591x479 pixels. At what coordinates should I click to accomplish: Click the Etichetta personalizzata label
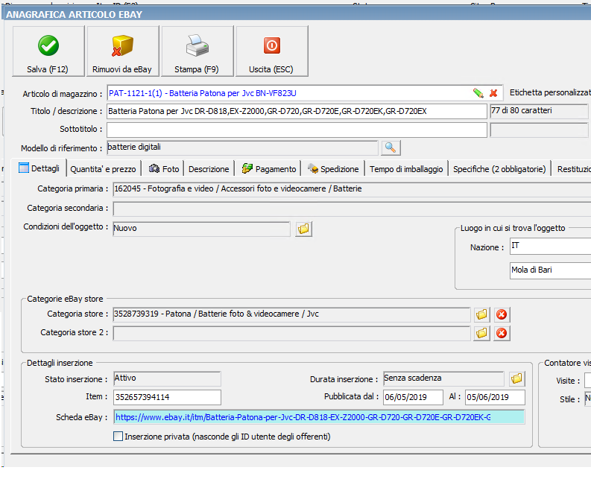tap(550, 92)
